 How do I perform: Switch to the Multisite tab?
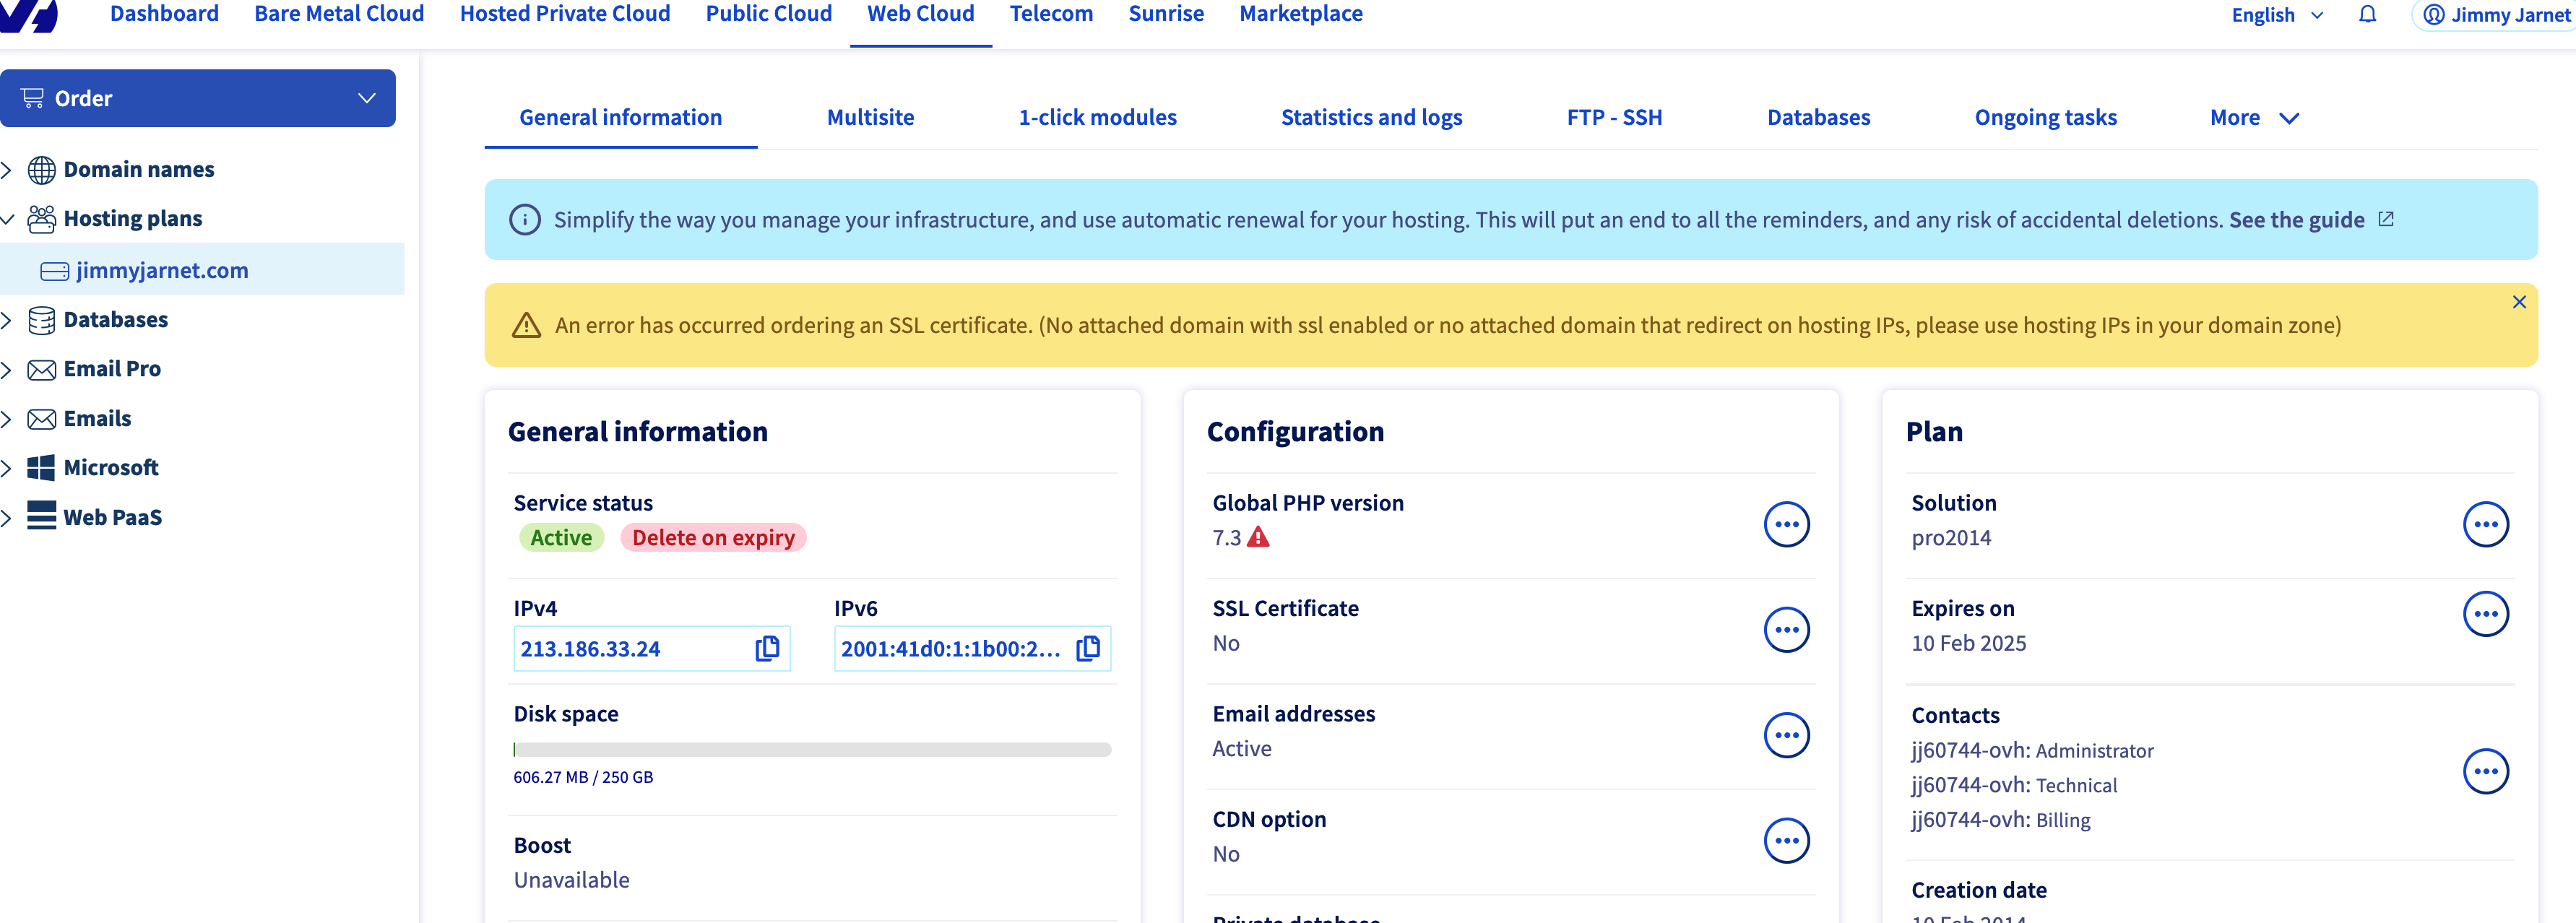870,118
